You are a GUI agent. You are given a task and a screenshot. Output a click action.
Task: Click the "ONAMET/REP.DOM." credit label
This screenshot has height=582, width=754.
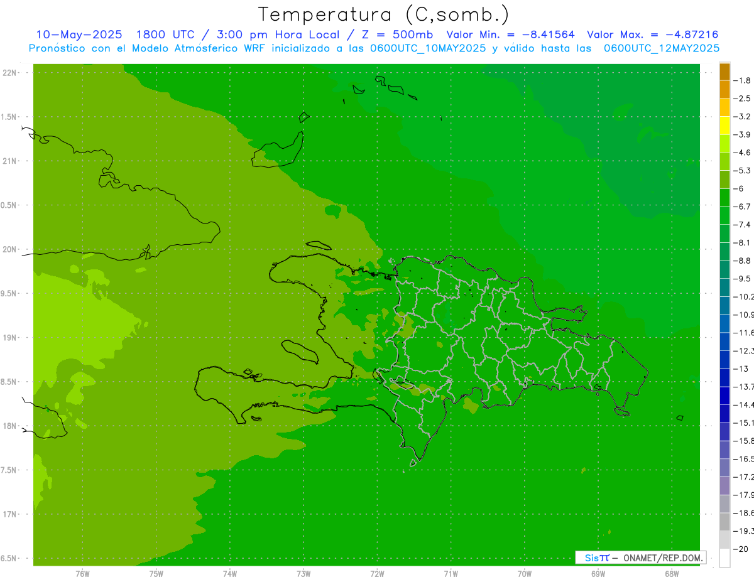point(664,558)
